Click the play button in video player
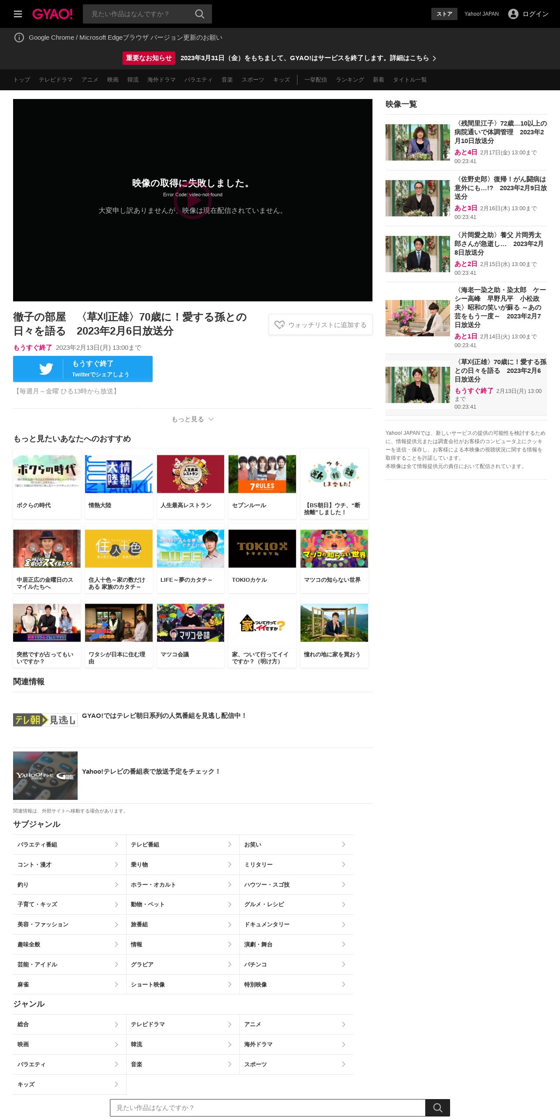The image size is (560, 1120). click(192, 200)
